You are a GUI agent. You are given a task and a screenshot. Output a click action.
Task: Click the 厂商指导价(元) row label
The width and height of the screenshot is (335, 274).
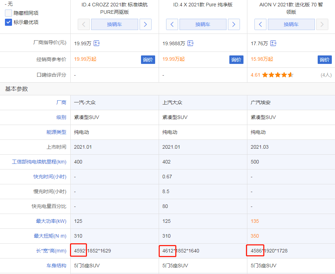pyautogui.click(x=50, y=42)
